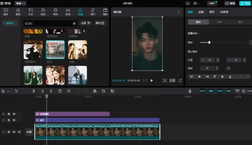This screenshot has height=145, width=252.
Task: Open the selection tool dropdown arrow
Action: (x=8, y=91)
